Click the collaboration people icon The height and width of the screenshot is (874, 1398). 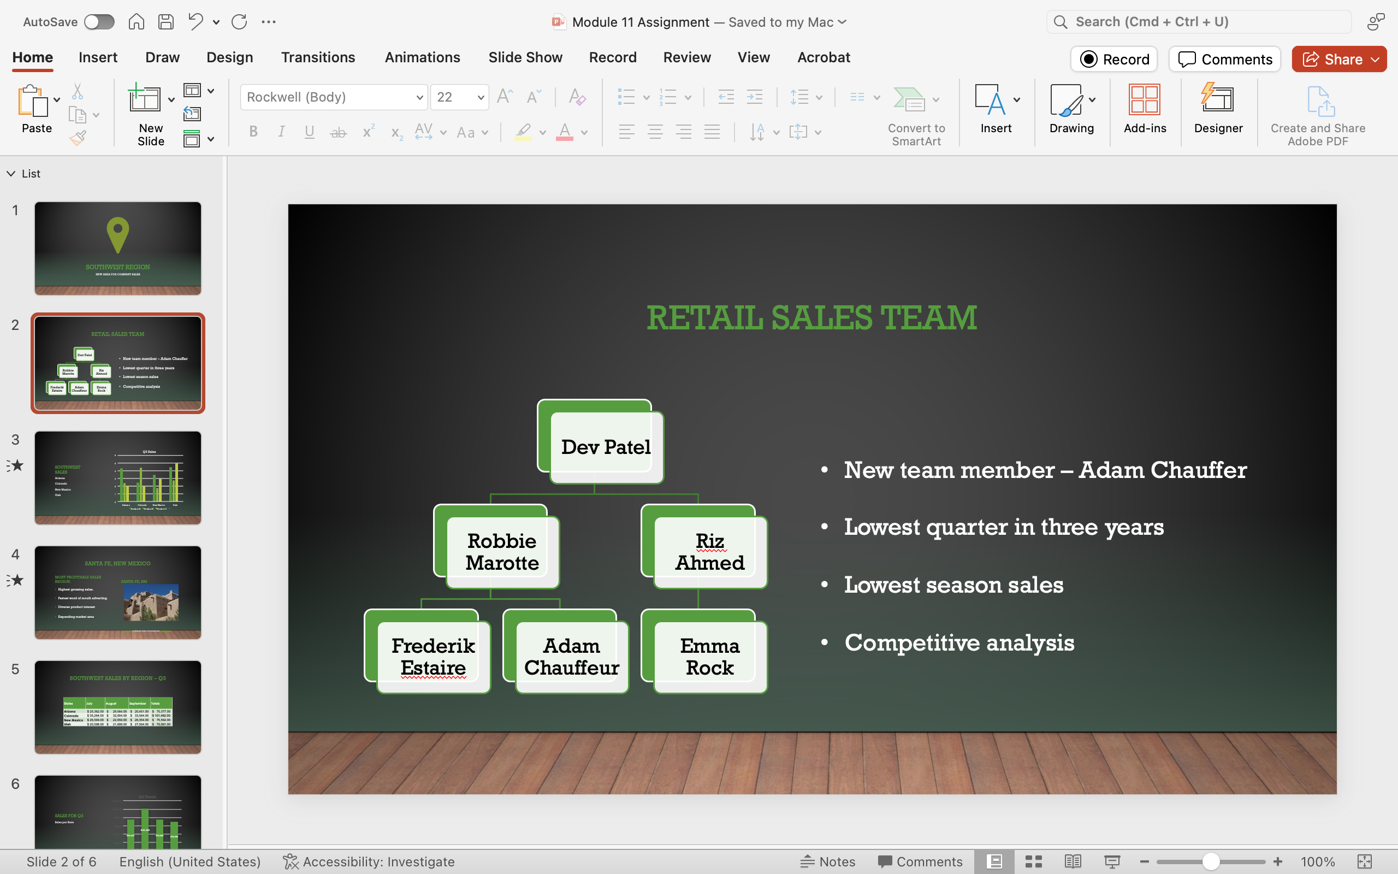[1376, 22]
